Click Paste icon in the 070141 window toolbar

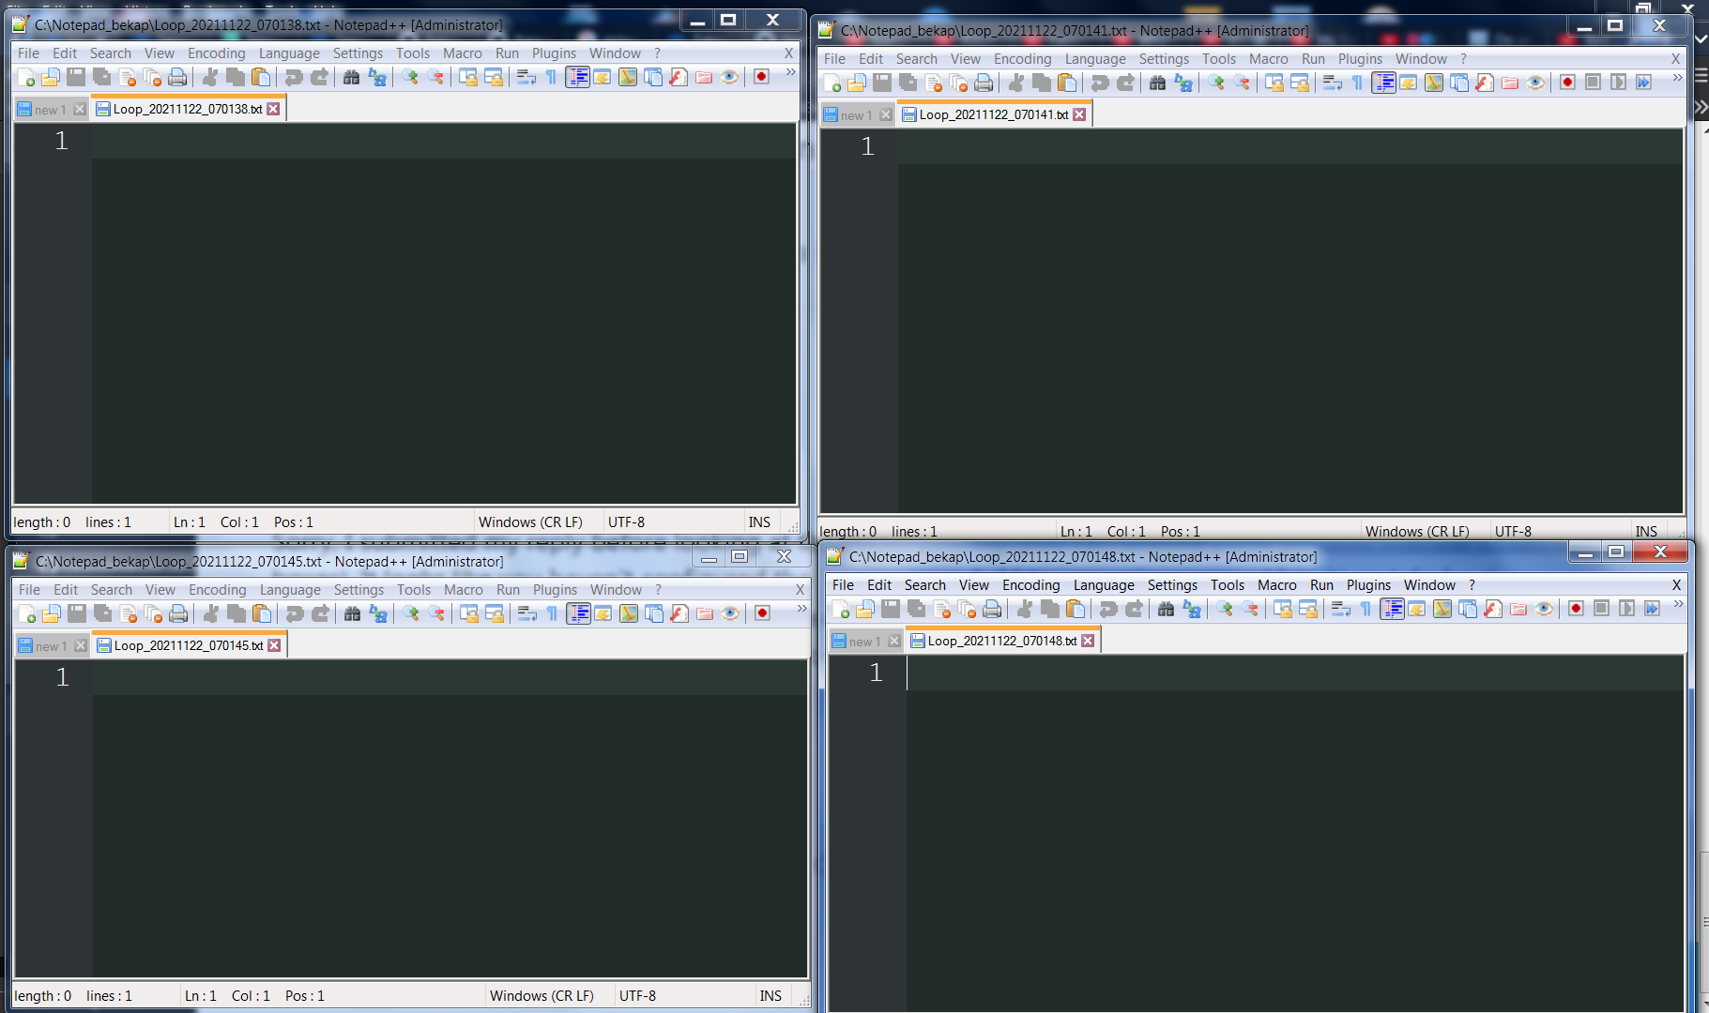click(x=1067, y=83)
